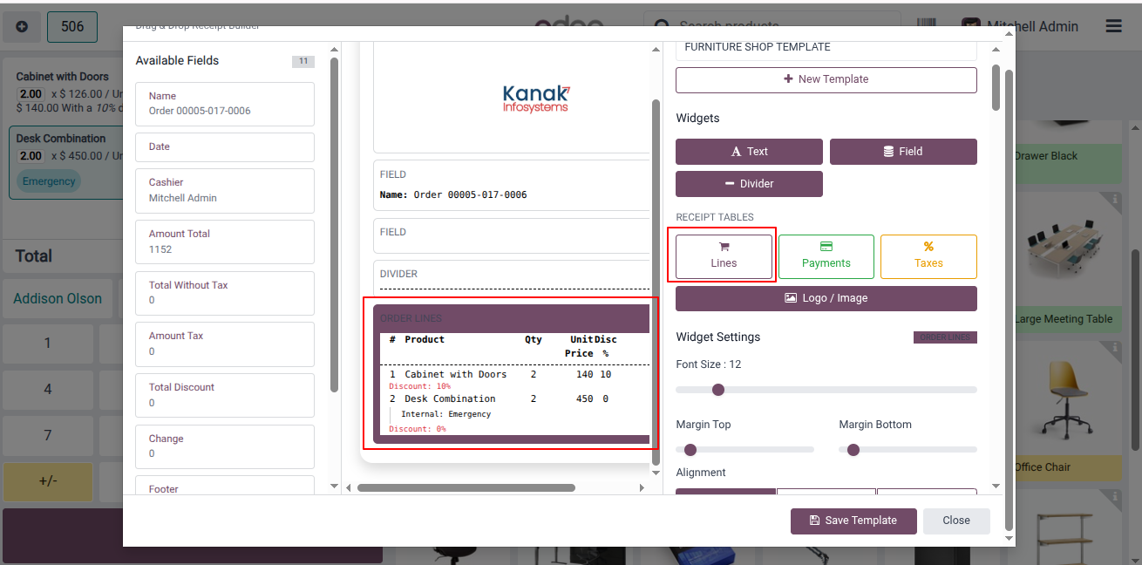
Task: Click the Available Fields list scrollbar
Action: tap(334, 224)
